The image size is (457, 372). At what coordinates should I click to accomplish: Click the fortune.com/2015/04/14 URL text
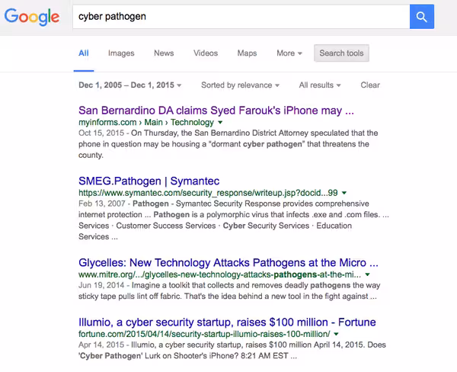204,334
